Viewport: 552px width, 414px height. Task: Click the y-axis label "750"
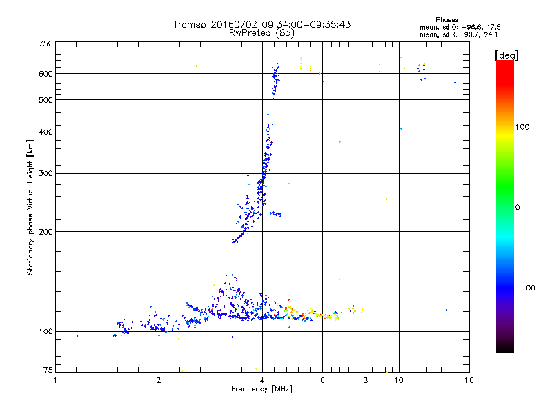tap(46, 43)
